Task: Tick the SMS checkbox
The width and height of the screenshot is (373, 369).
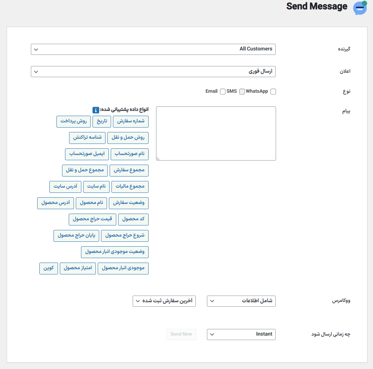Action: coord(242,92)
